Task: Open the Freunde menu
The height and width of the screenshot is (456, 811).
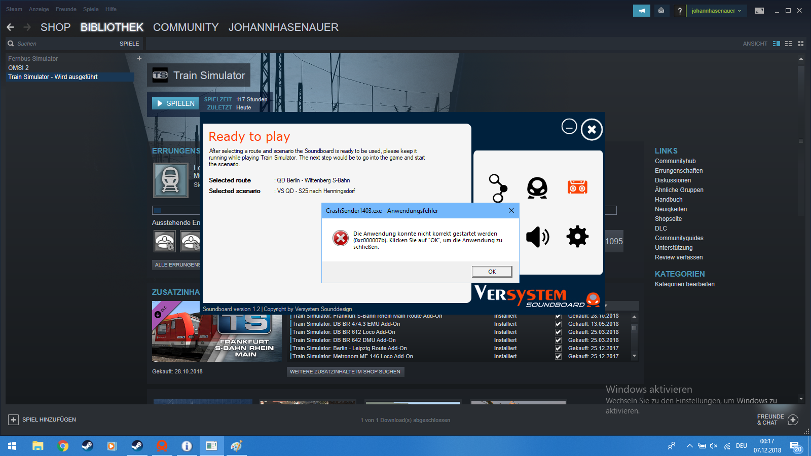Action: [66, 9]
